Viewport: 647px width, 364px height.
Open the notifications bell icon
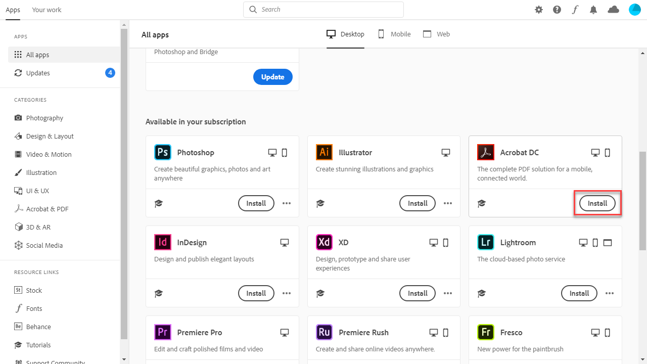pyautogui.click(x=593, y=10)
